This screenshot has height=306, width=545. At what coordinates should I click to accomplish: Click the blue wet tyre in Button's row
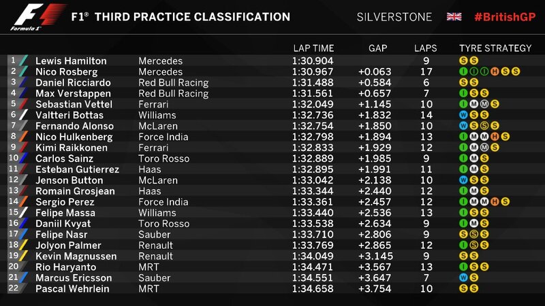[464, 180]
